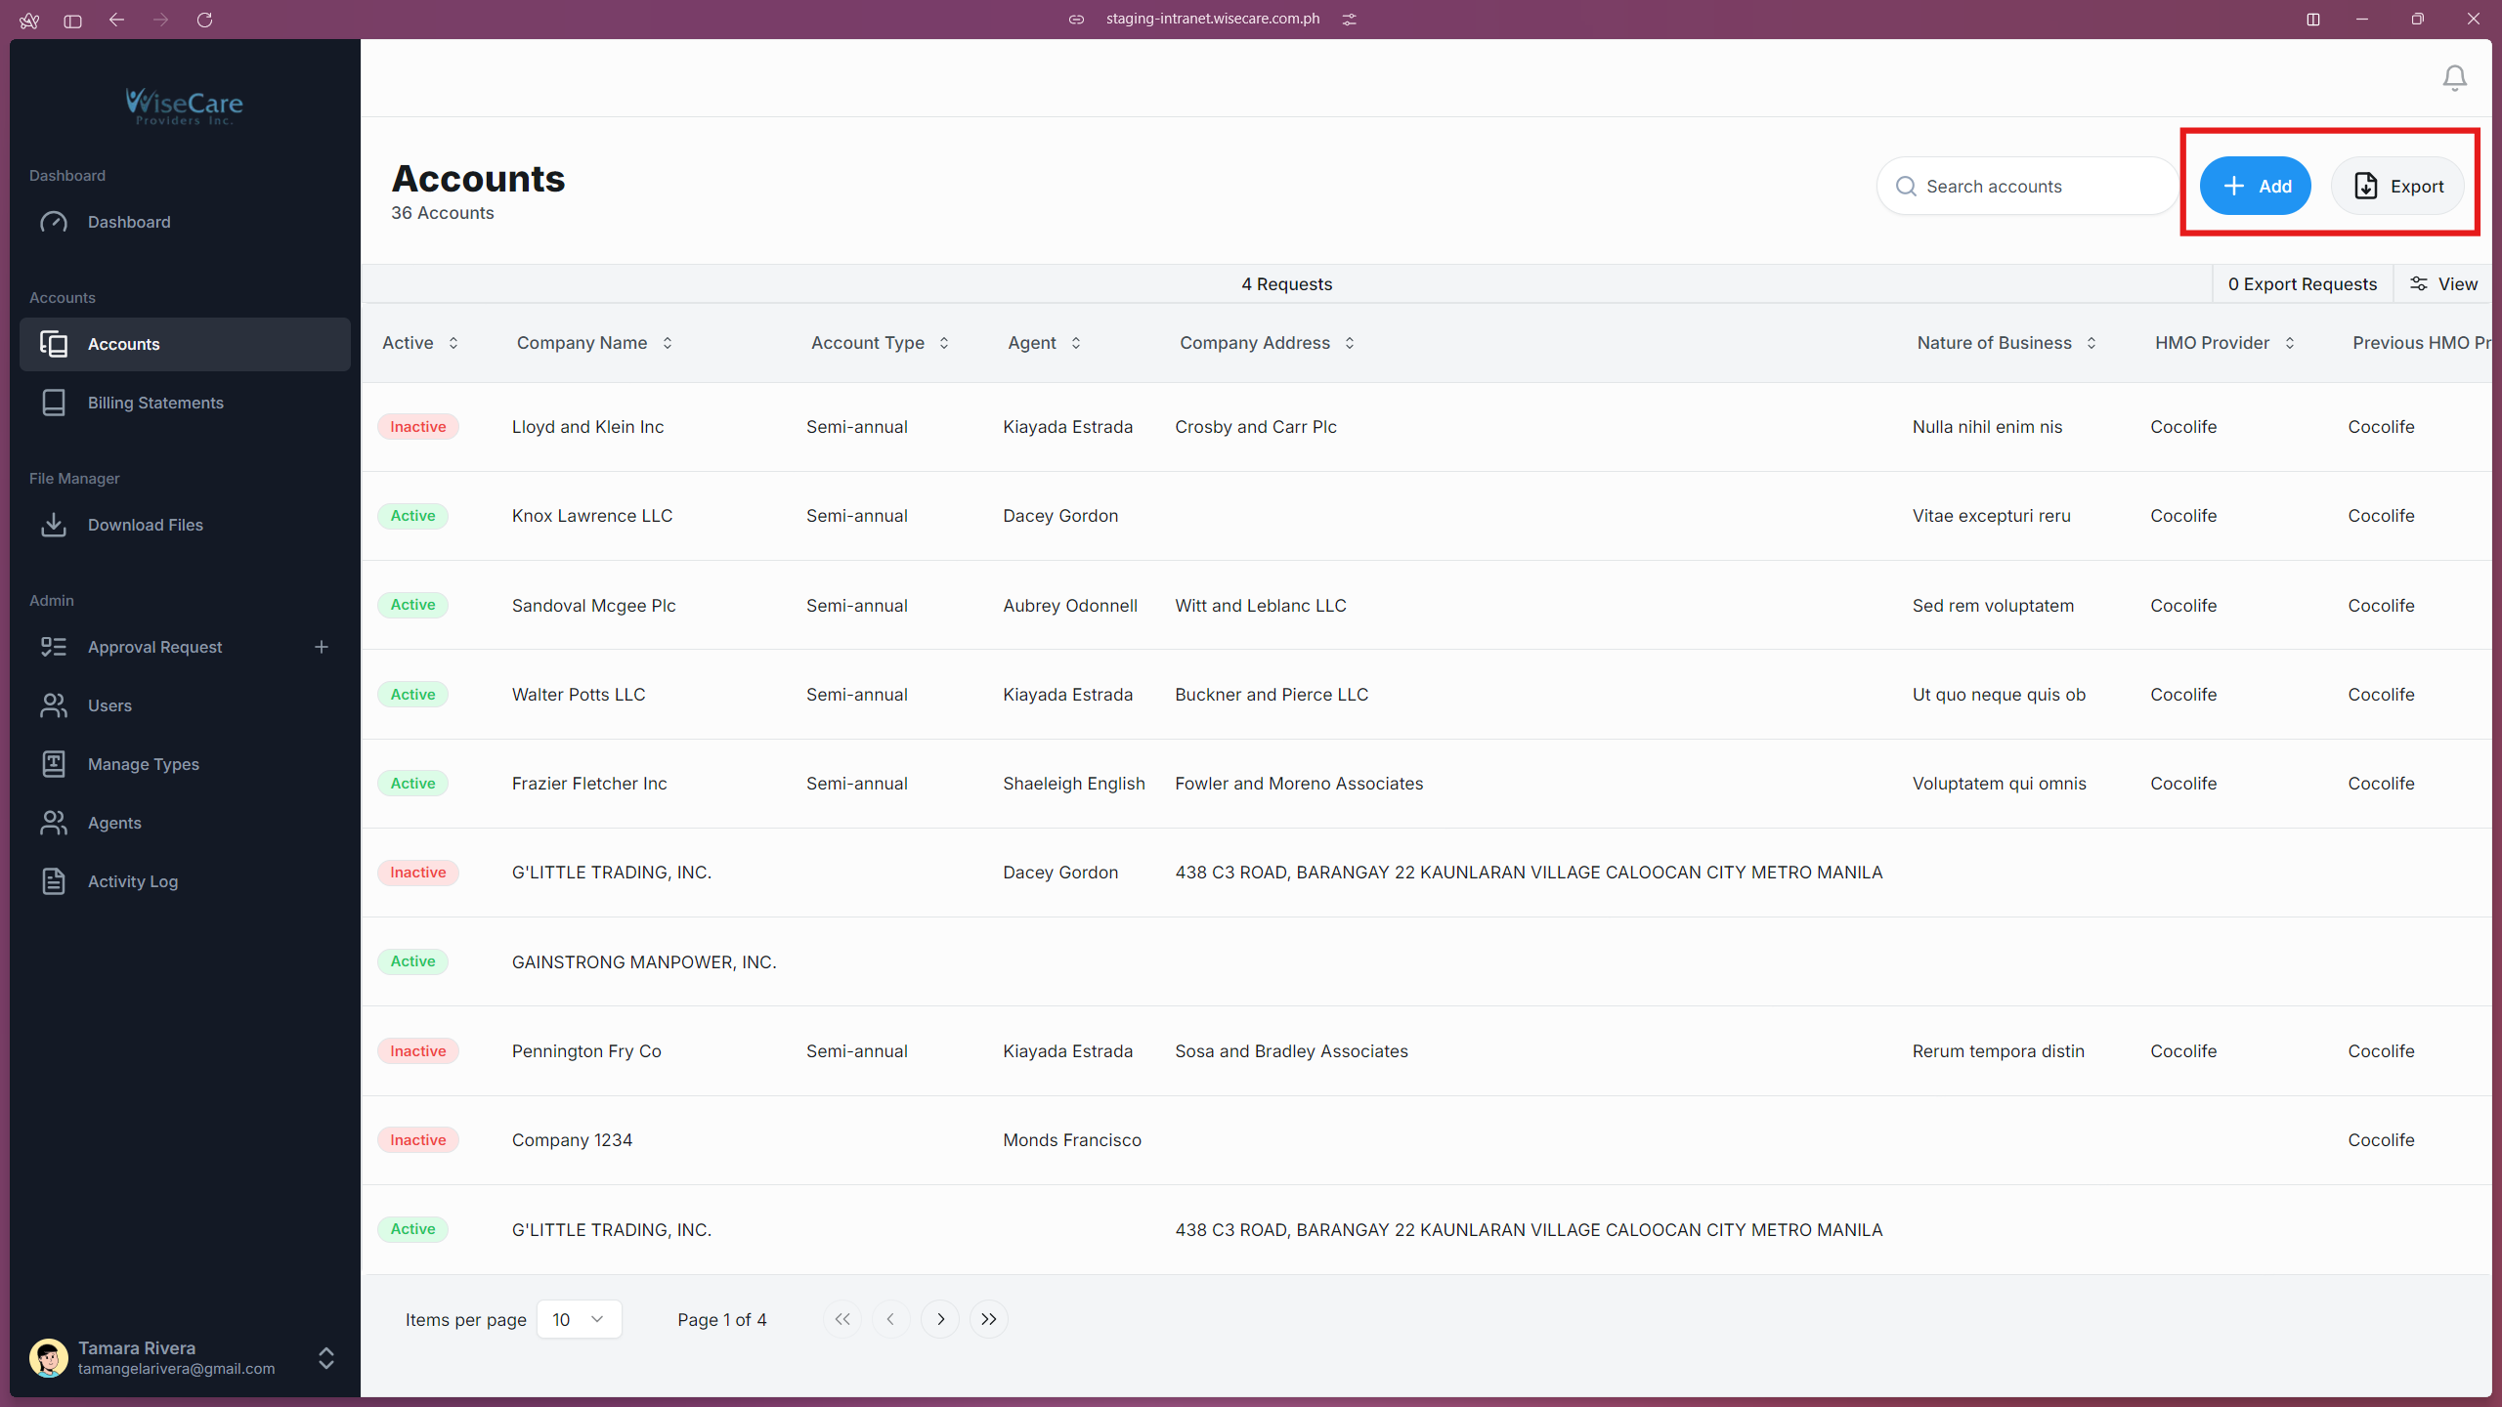Open the items per page dropdown
The height and width of the screenshot is (1407, 2502).
(x=579, y=1319)
